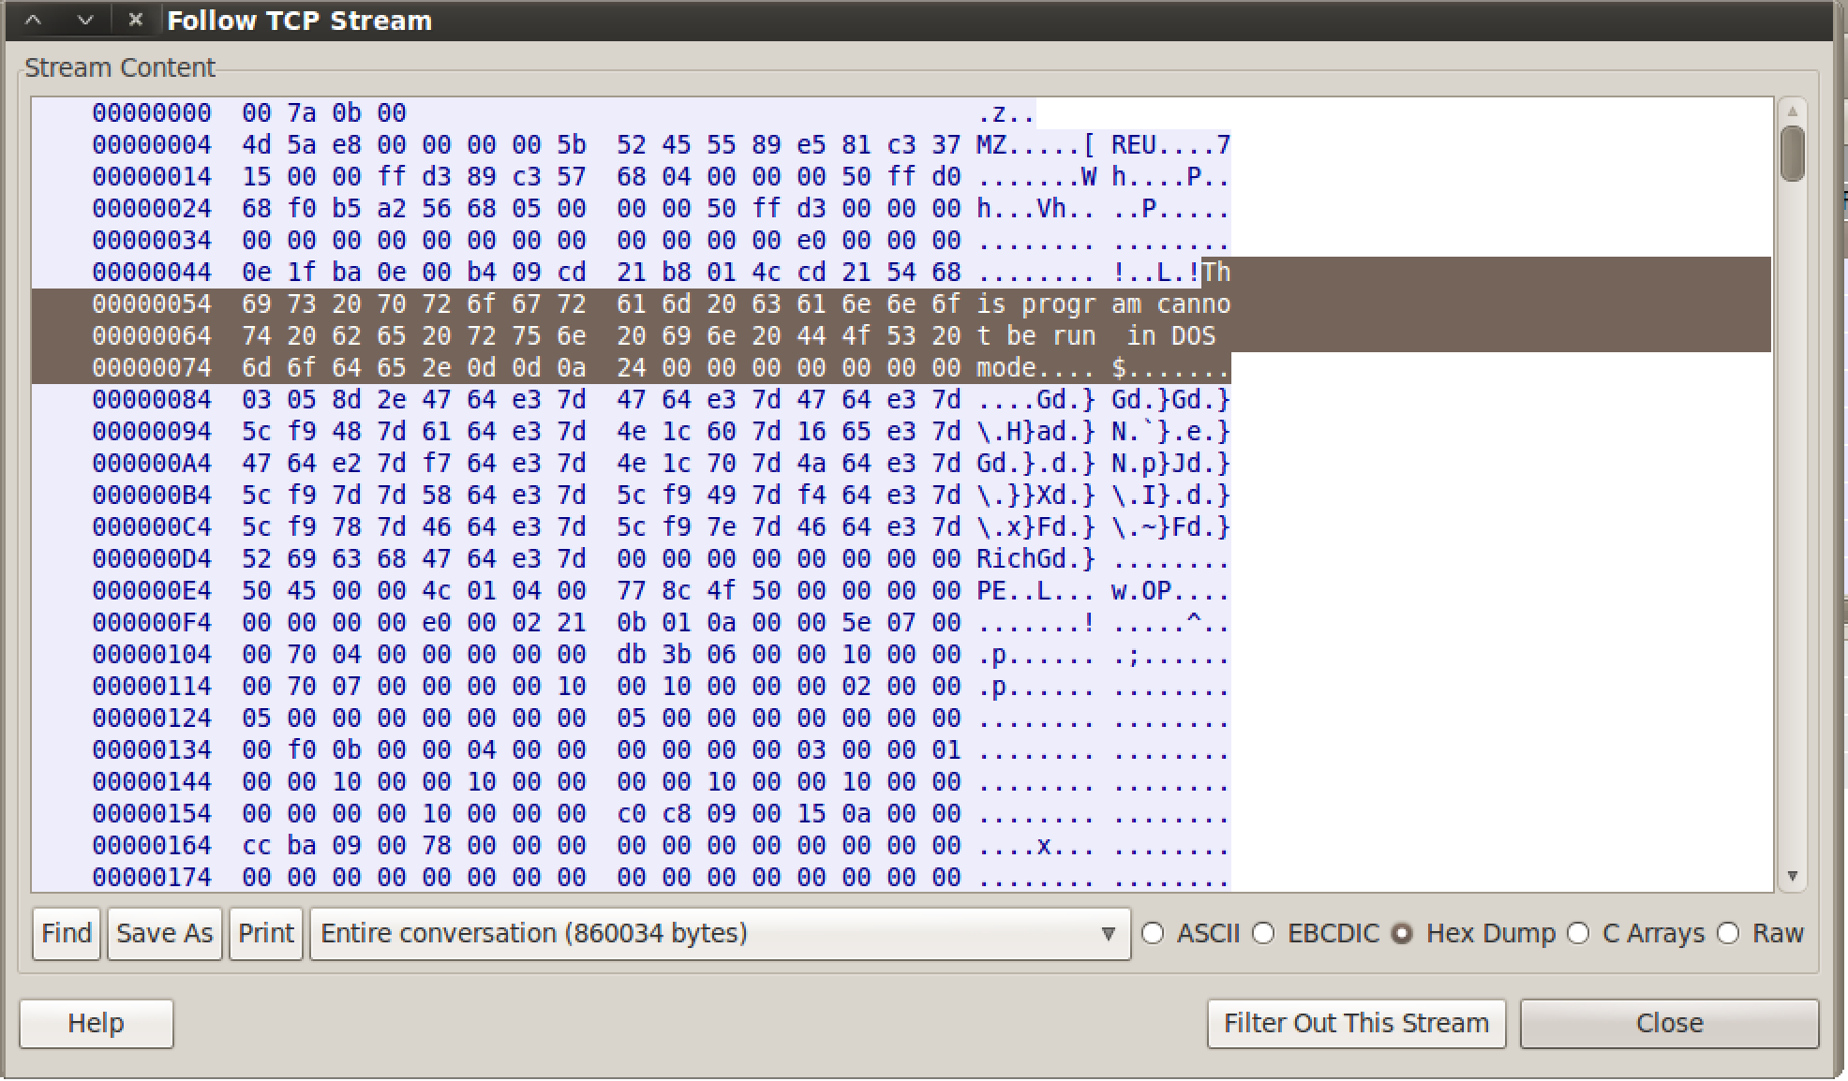1848x1081 pixels.
Task: Click the X icon in the title bar
Action: [136, 20]
